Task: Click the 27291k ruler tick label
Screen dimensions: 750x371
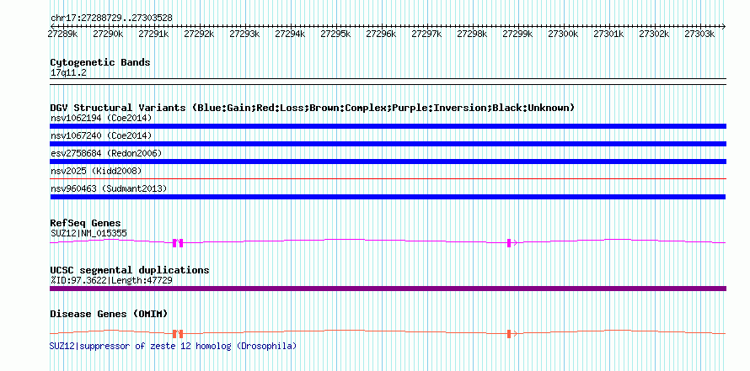Action: pos(153,34)
